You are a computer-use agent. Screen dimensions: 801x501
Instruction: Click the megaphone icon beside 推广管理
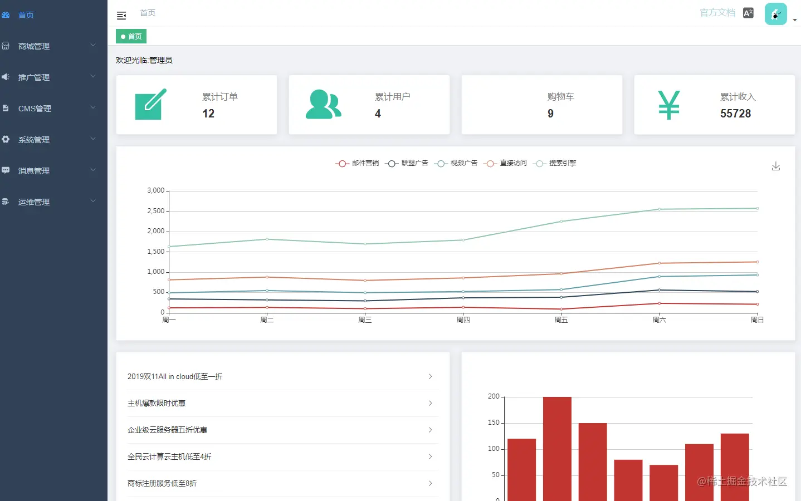[6, 77]
